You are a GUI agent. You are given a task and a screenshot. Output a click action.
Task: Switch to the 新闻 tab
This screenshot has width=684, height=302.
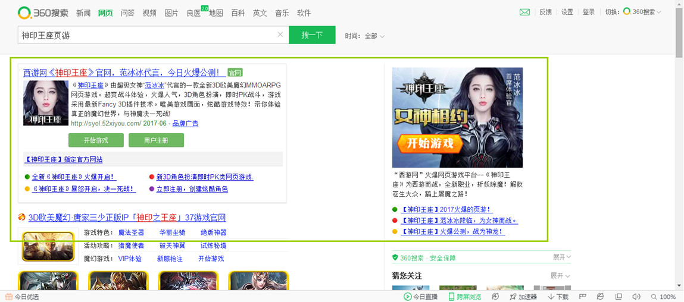tap(83, 12)
